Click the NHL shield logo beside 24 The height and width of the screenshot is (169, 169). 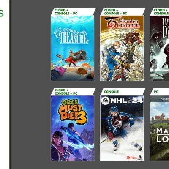(129, 101)
